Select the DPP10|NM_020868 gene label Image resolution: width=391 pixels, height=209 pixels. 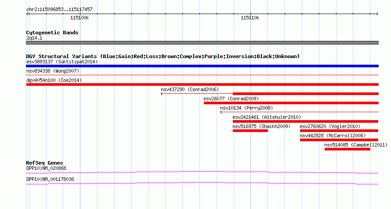[47, 168]
